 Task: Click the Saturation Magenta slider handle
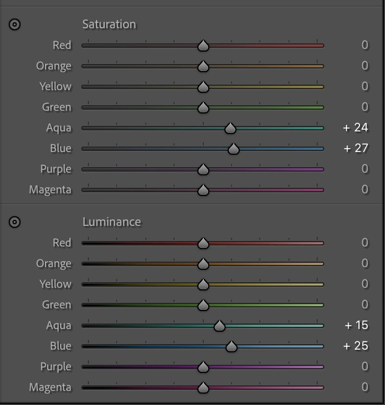tap(203, 190)
